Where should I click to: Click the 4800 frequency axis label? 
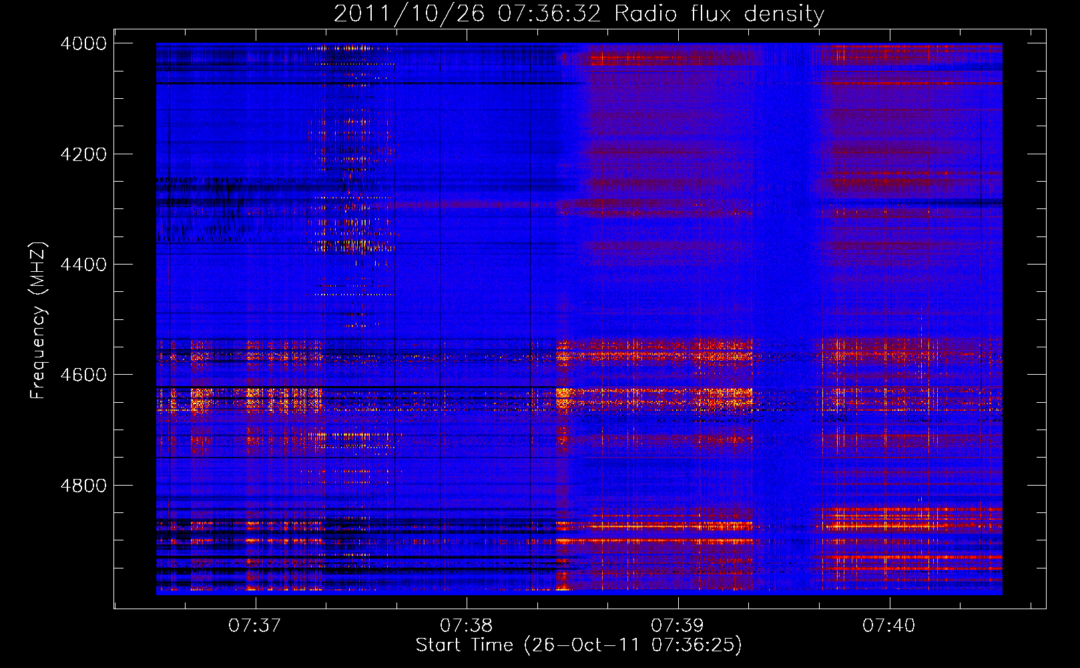(x=83, y=486)
